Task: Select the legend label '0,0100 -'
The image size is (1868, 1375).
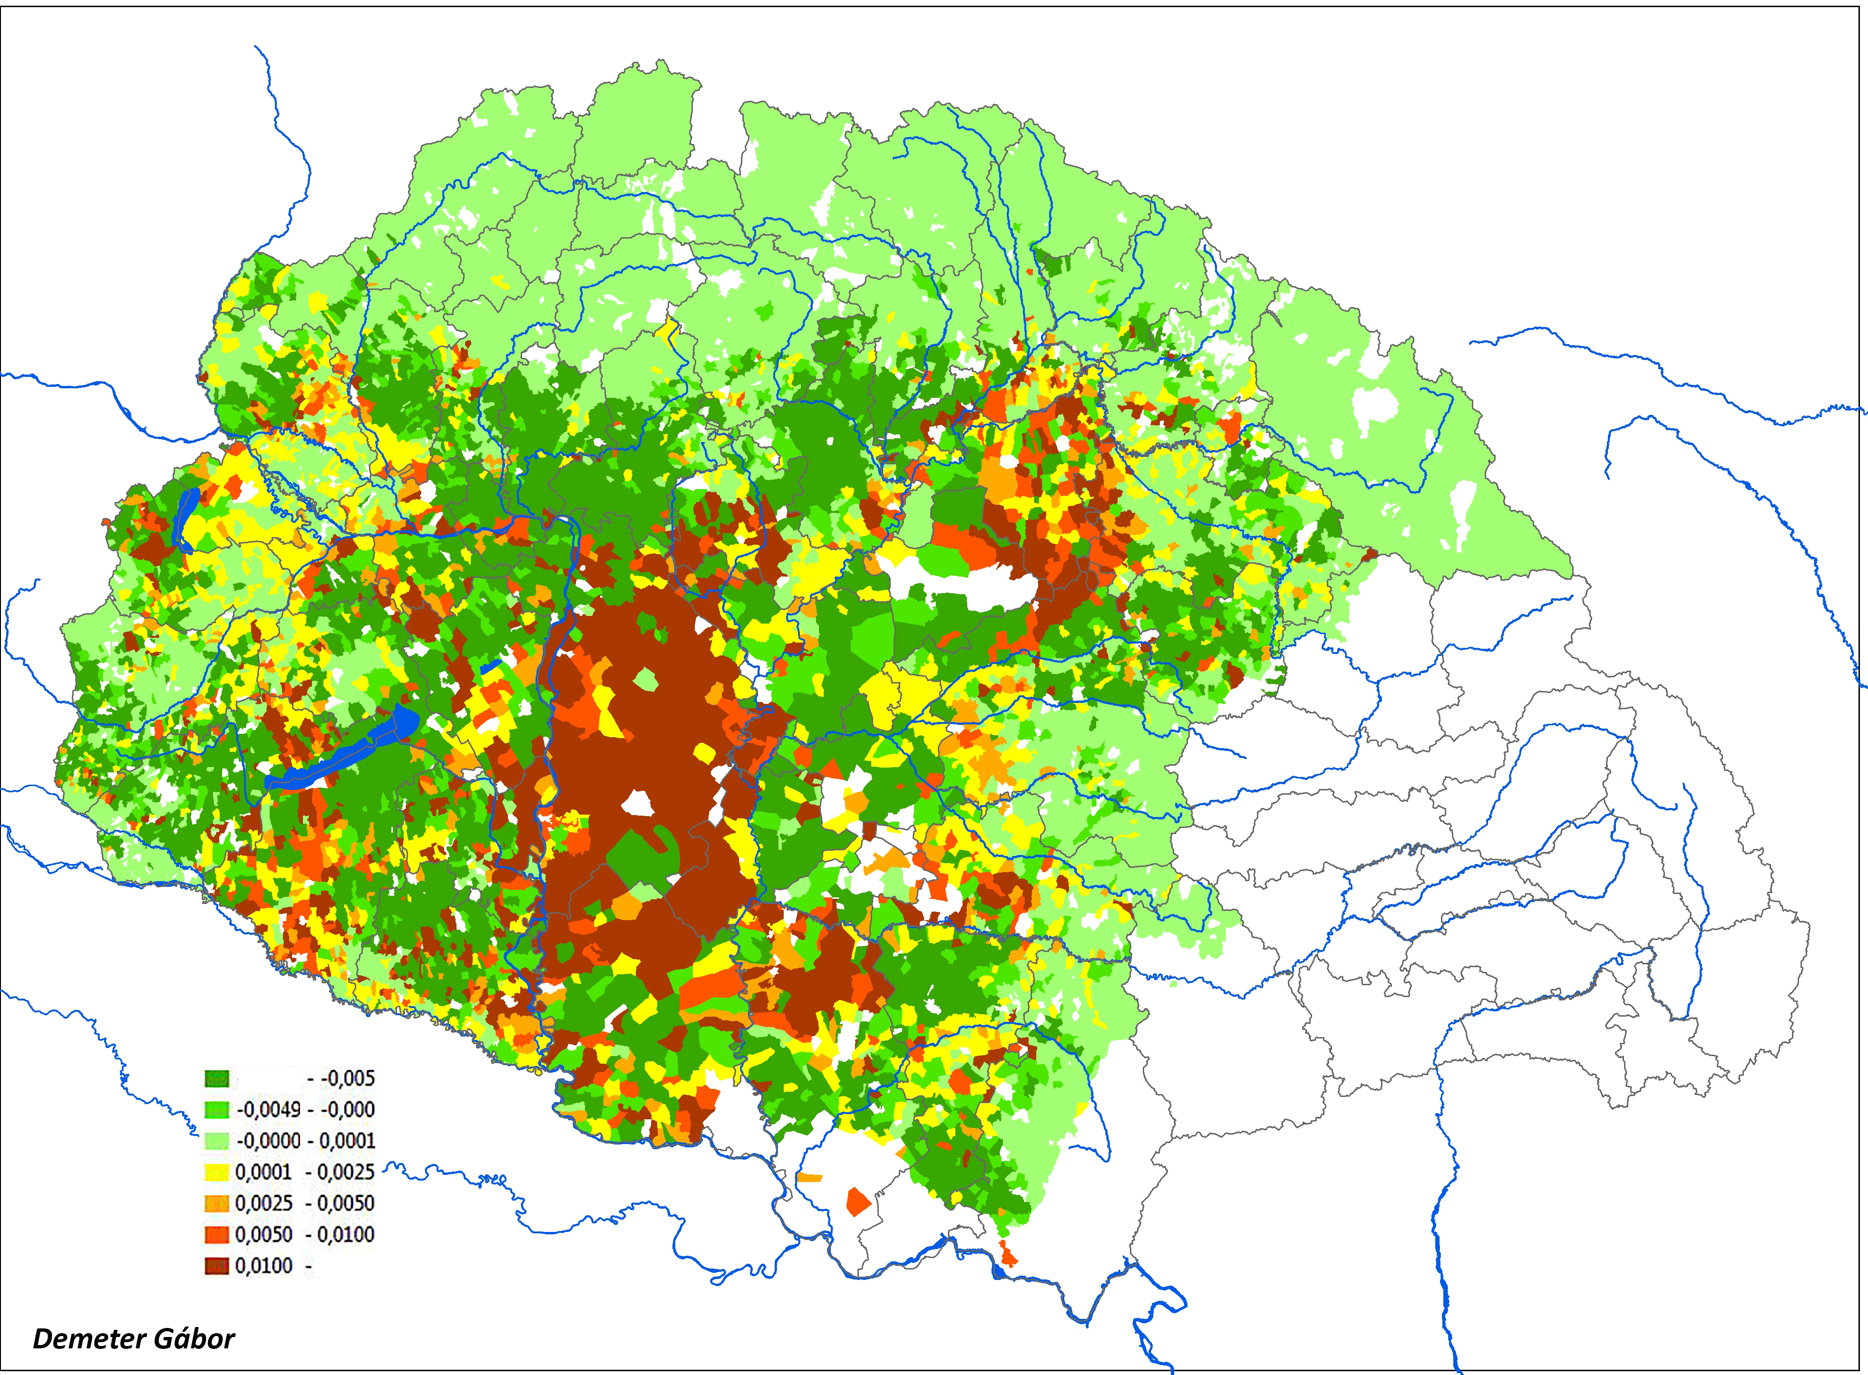Action: [x=274, y=1266]
